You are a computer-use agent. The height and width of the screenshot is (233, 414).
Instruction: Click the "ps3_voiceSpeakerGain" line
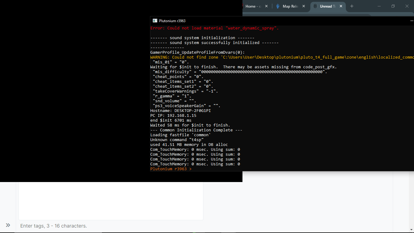(x=187, y=106)
